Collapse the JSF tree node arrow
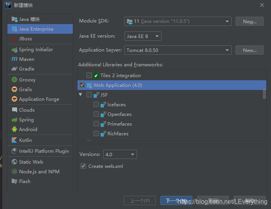 click(80, 95)
